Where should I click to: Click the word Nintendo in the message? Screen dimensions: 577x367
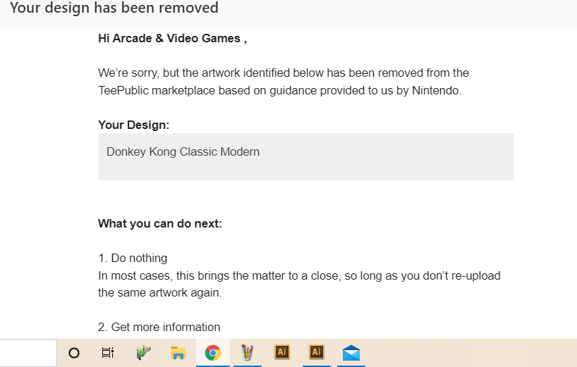click(436, 90)
